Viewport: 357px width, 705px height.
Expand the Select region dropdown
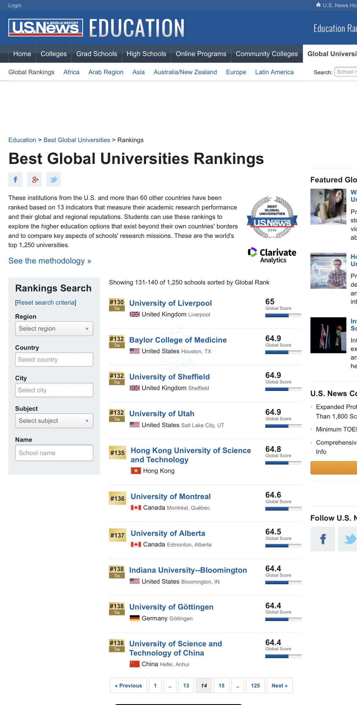pyautogui.click(x=54, y=328)
